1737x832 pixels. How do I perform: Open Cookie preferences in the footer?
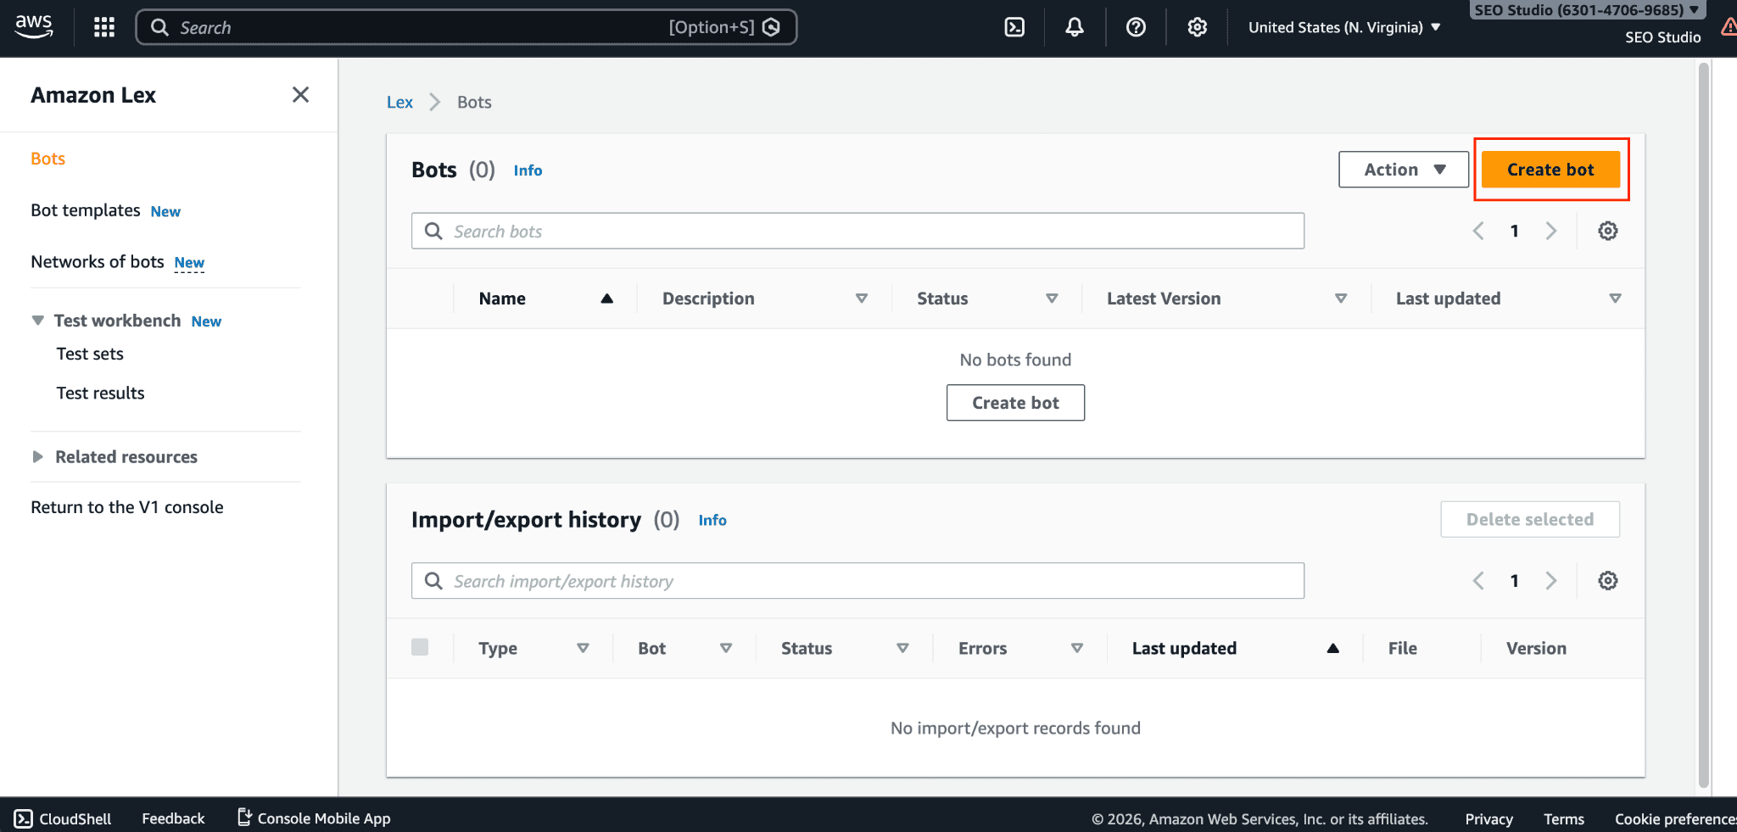pos(1675,818)
